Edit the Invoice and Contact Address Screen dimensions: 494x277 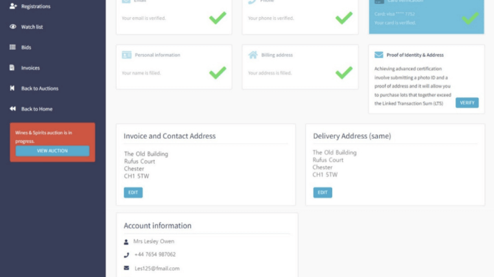(x=133, y=193)
